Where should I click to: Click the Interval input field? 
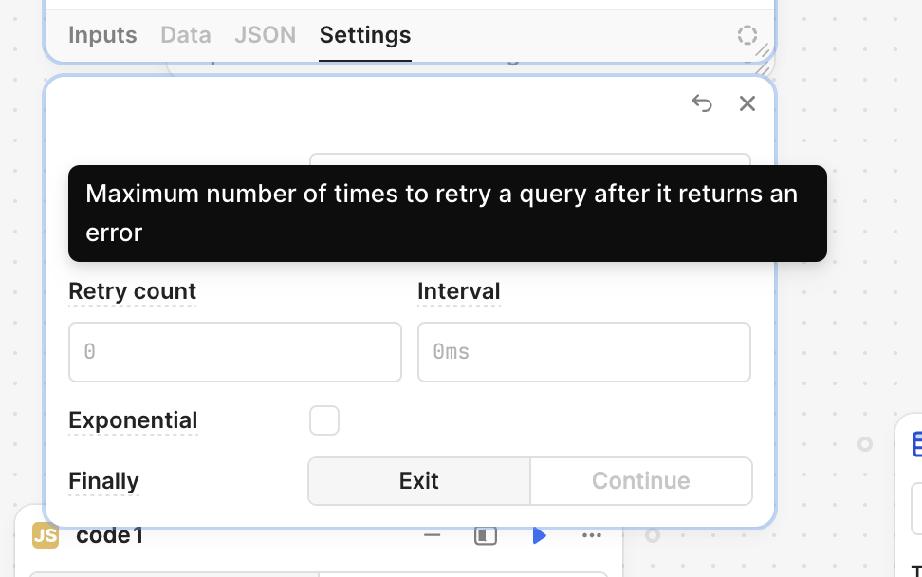click(x=584, y=352)
